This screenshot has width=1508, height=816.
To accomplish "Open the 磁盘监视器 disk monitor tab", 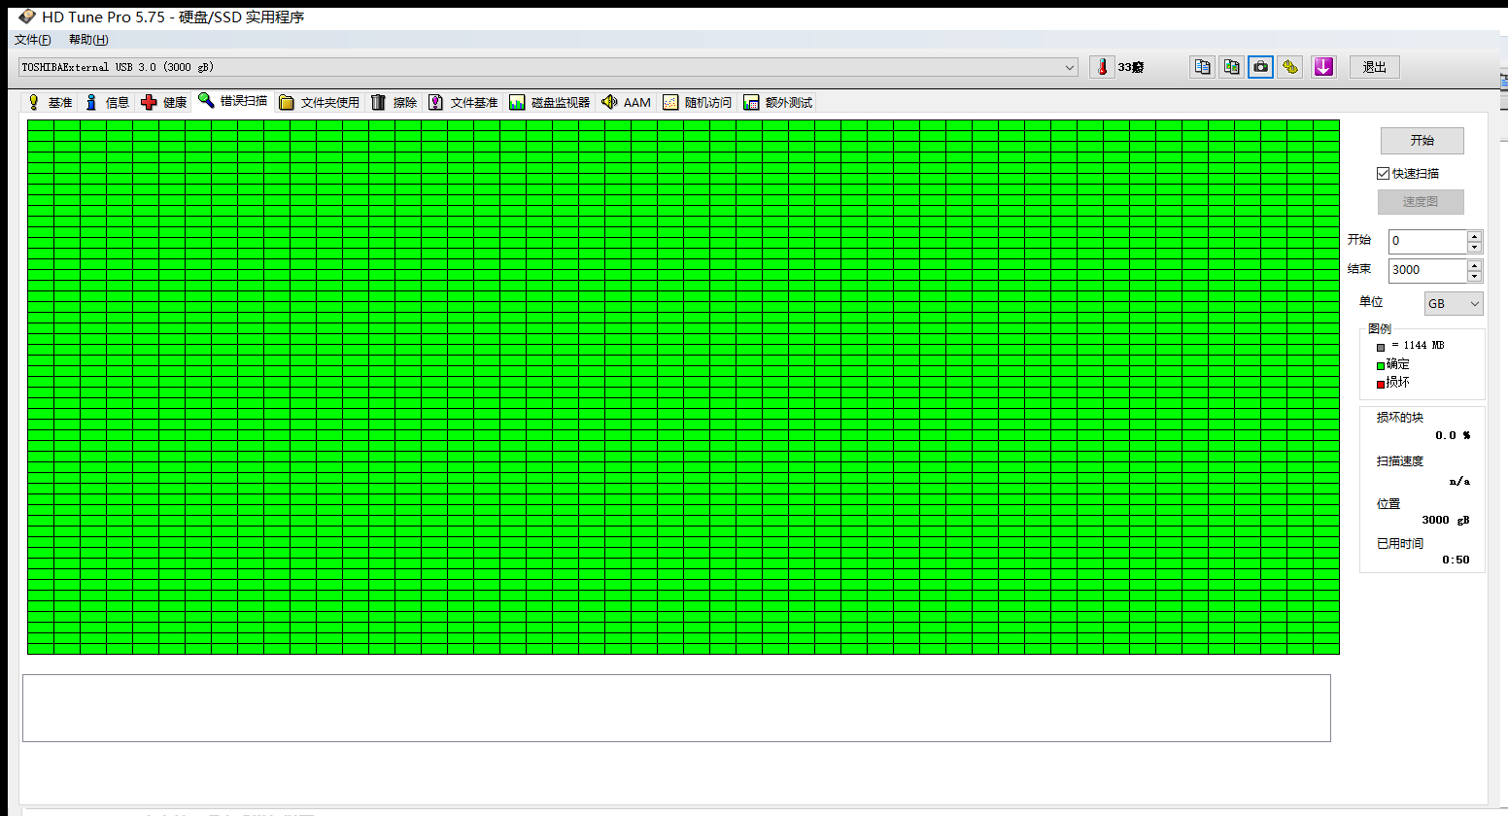I will [x=550, y=102].
